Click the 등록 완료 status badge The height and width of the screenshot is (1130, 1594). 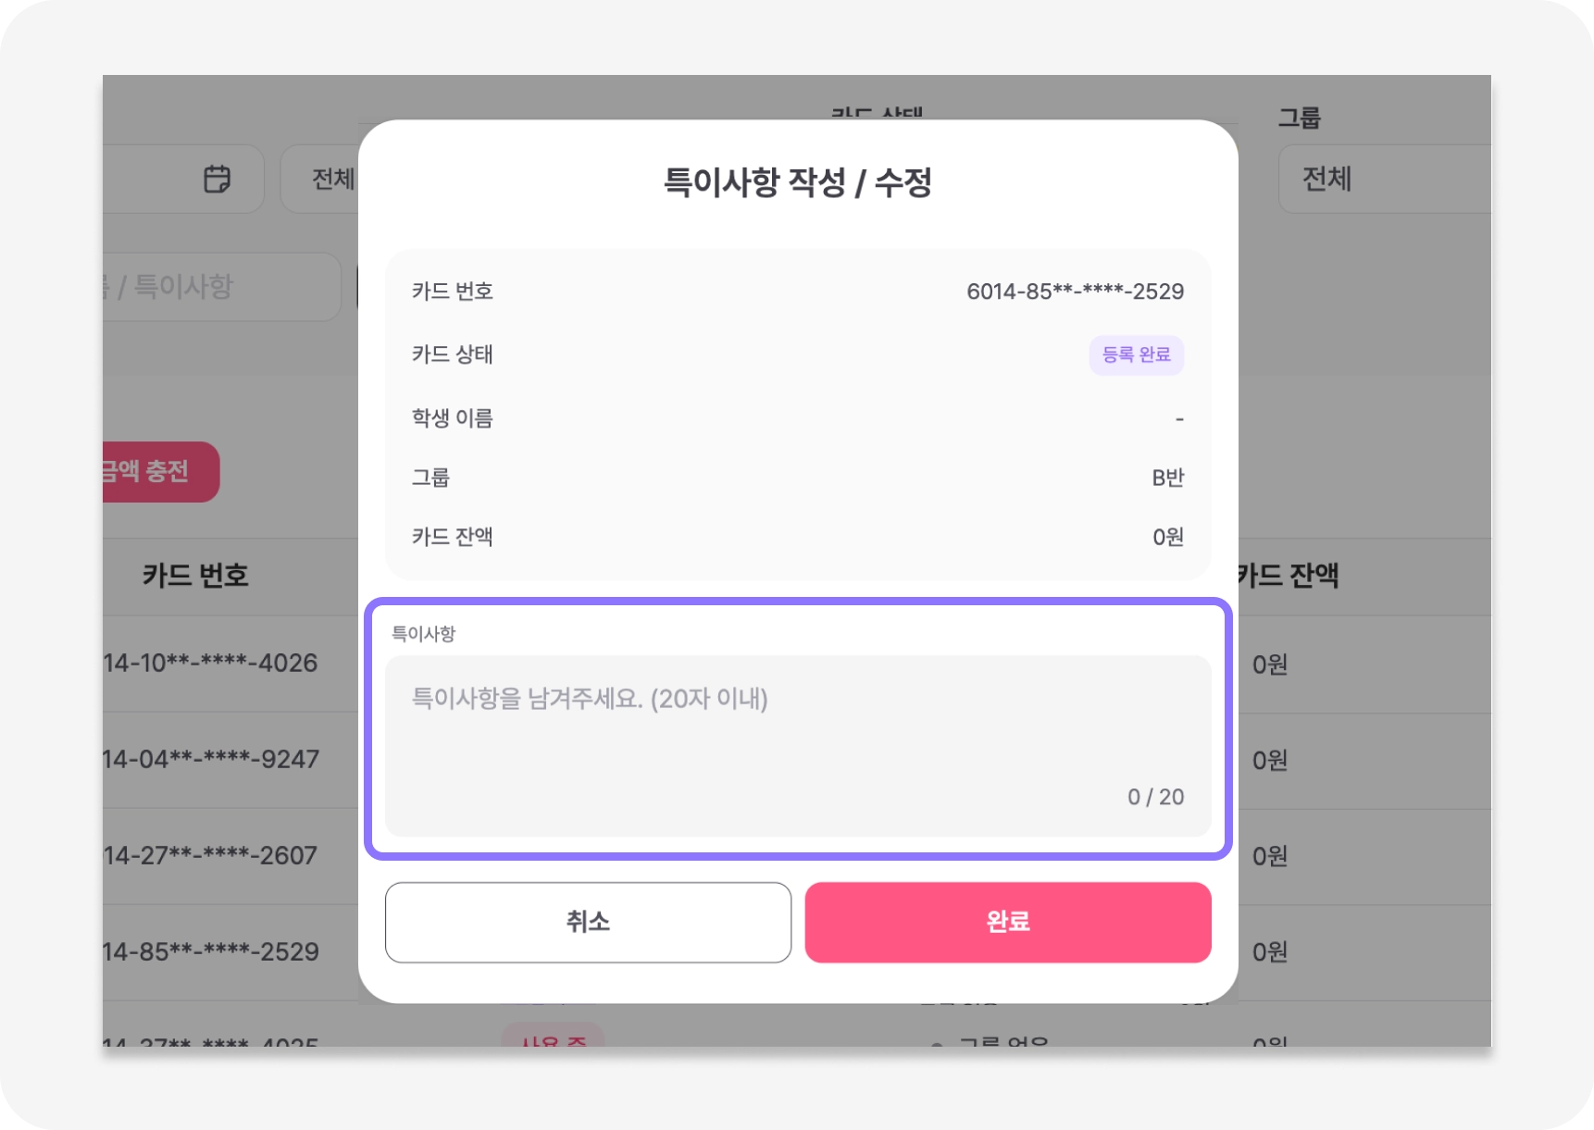click(1136, 354)
